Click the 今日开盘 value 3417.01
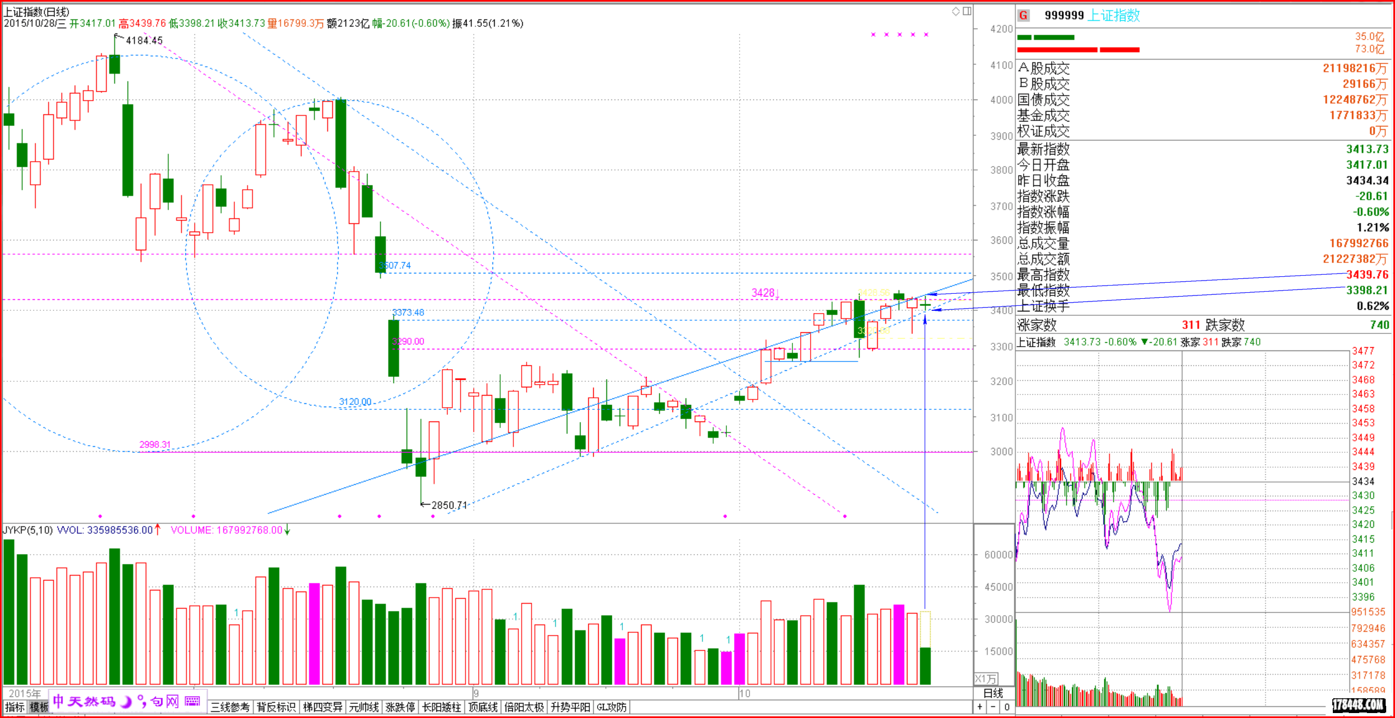The height and width of the screenshot is (718, 1395). coord(1367,165)
